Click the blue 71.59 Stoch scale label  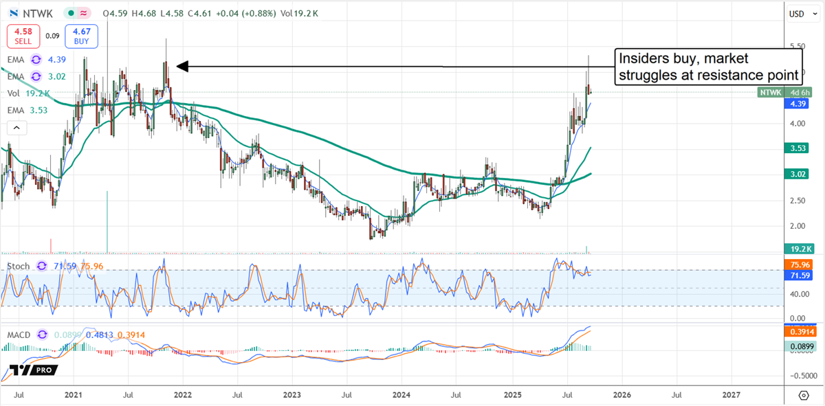point(797,275)
